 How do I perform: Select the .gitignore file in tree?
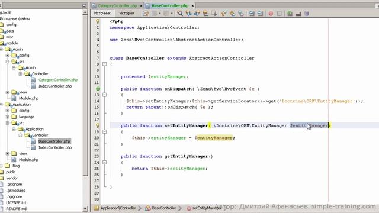[x=14, y=184]
